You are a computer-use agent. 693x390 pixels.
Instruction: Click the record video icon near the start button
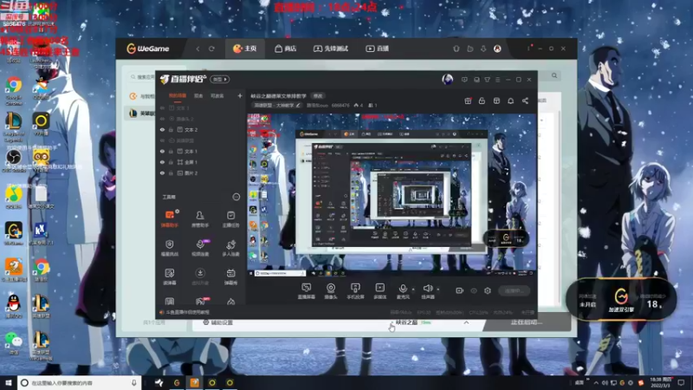click(x=459, y=291)
